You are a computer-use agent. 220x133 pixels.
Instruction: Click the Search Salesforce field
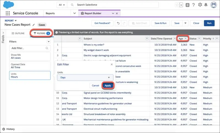pos(113,5)
